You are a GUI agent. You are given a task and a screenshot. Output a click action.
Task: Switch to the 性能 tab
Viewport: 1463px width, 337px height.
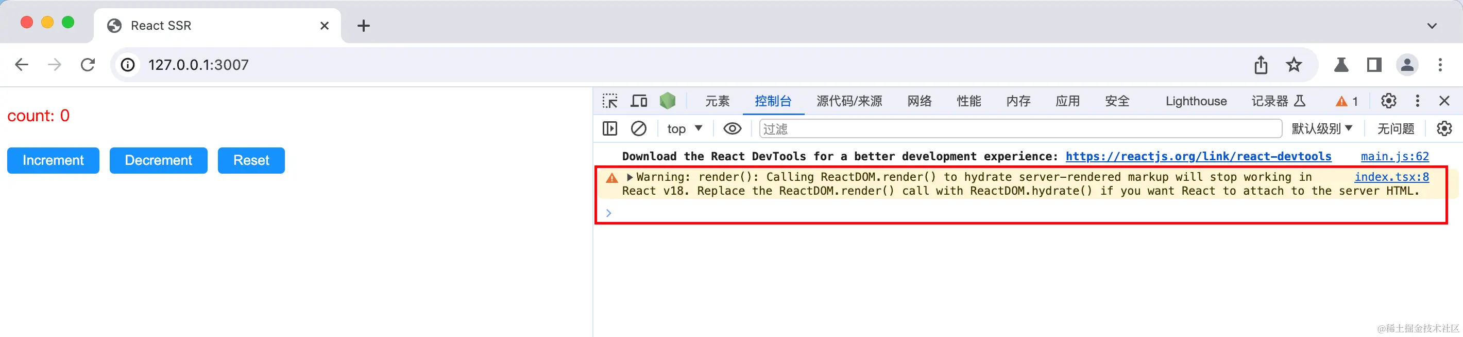[969, 101]
